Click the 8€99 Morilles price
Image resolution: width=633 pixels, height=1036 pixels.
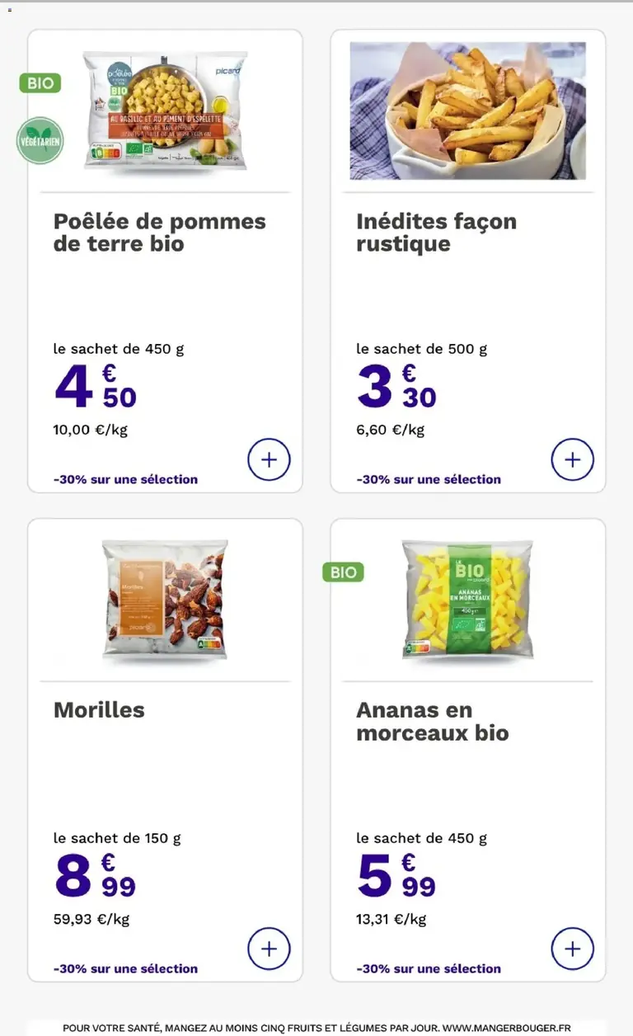pyautogui.click(x=95, y=876)
